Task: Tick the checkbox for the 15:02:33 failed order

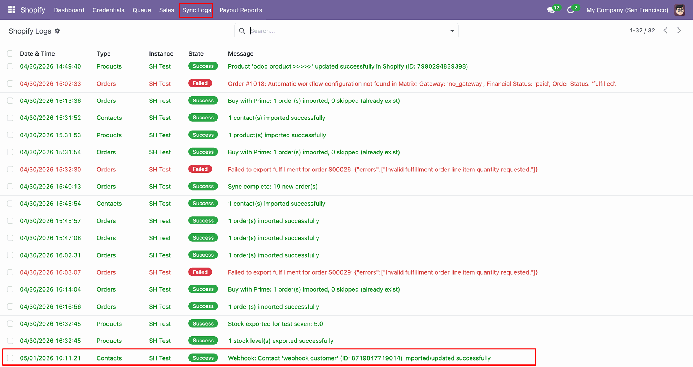Action: [x=10, y=84]
